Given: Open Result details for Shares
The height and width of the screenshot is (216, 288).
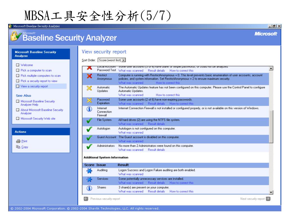Looking at the screenshot, I should [156, 191].
